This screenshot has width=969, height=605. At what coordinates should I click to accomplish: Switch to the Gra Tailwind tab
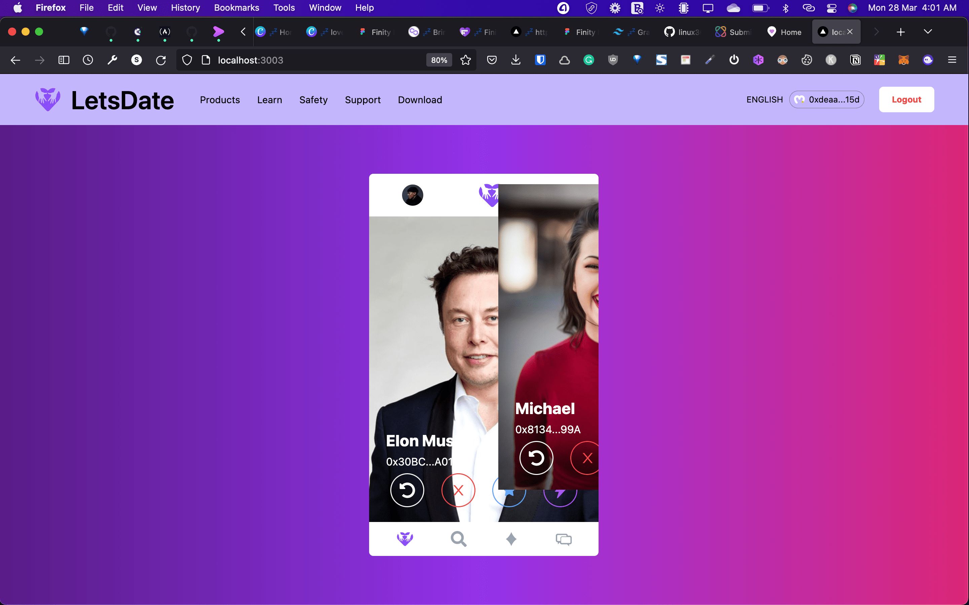(x=631, y=32)
